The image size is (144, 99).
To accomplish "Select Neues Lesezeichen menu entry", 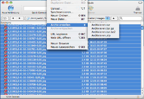I will click(x=67, y=47).
